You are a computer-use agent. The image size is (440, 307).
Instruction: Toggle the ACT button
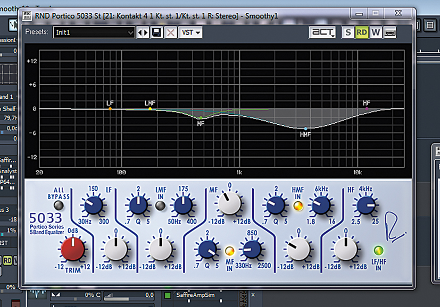tap(322, 32)
